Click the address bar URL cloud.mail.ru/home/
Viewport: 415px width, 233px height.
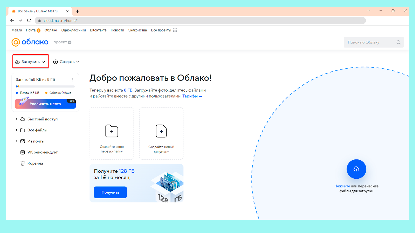(60, 21)
